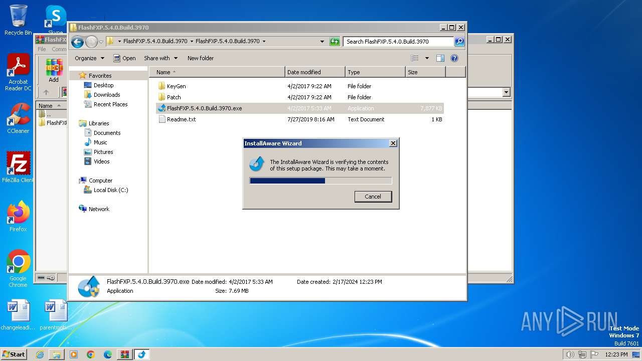Open address bar history dropdown
Screen dimensions: 642x361
[x=322, y=42]
